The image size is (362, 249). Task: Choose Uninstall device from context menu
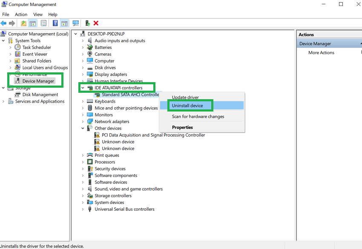pyautogui.click(x=187, y=106)
